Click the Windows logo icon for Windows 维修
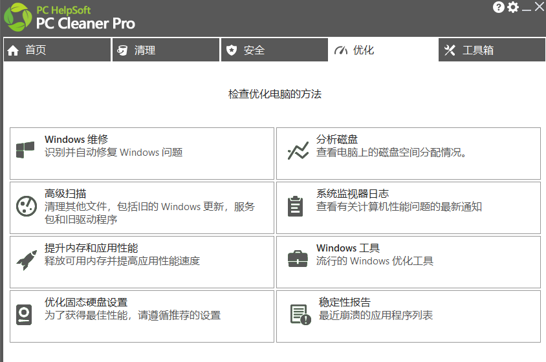The width and height of the screenshot is (546, 362). coord(25,150)
